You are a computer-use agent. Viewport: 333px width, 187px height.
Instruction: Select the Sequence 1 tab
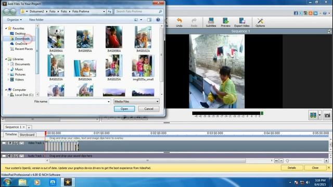click(13, 127)
